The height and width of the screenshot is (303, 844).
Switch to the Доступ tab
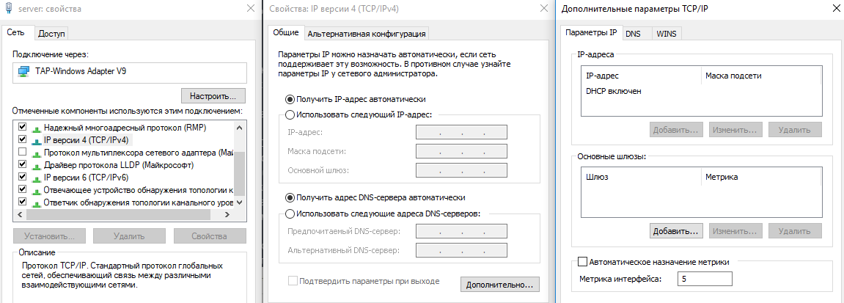click(x=51, y=33)
